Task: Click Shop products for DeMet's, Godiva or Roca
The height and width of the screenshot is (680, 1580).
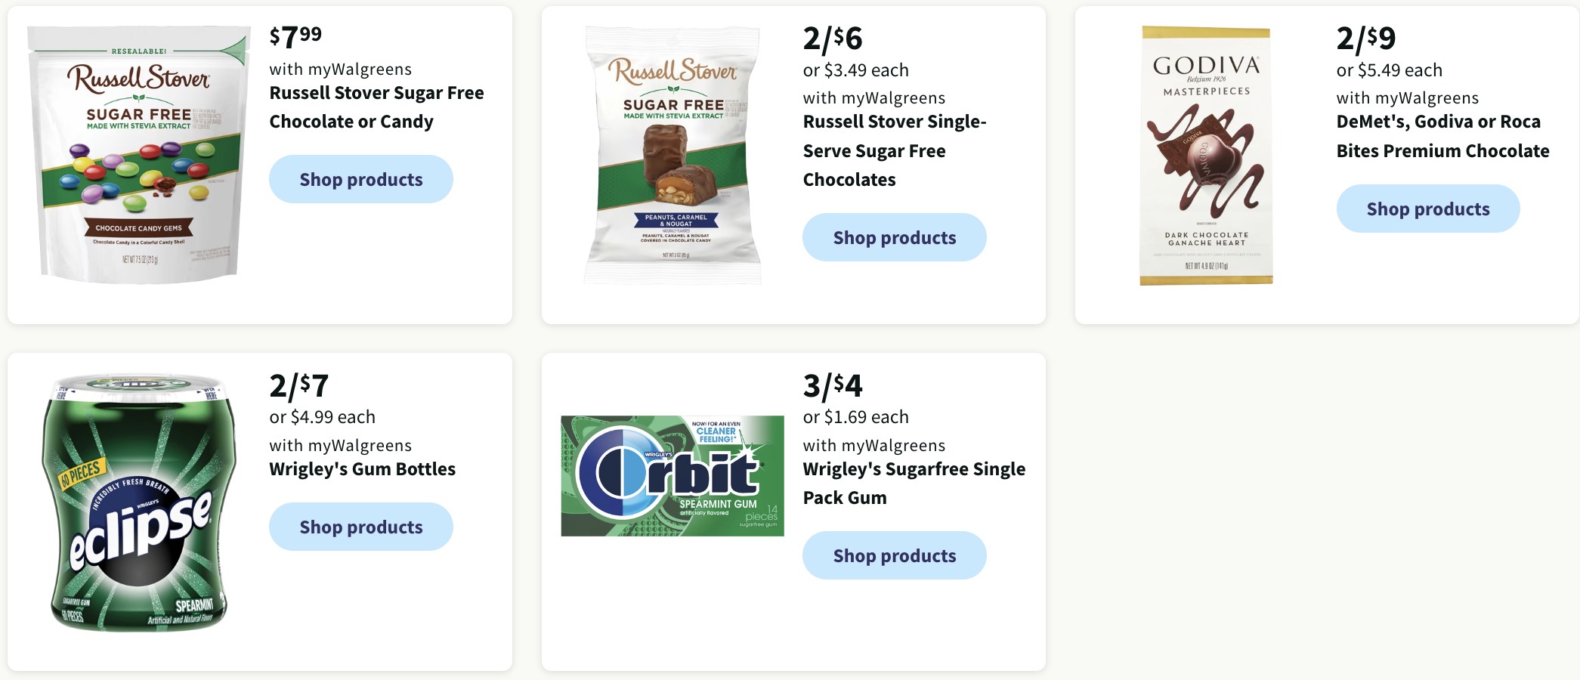Action: [x=1428, y=209]
